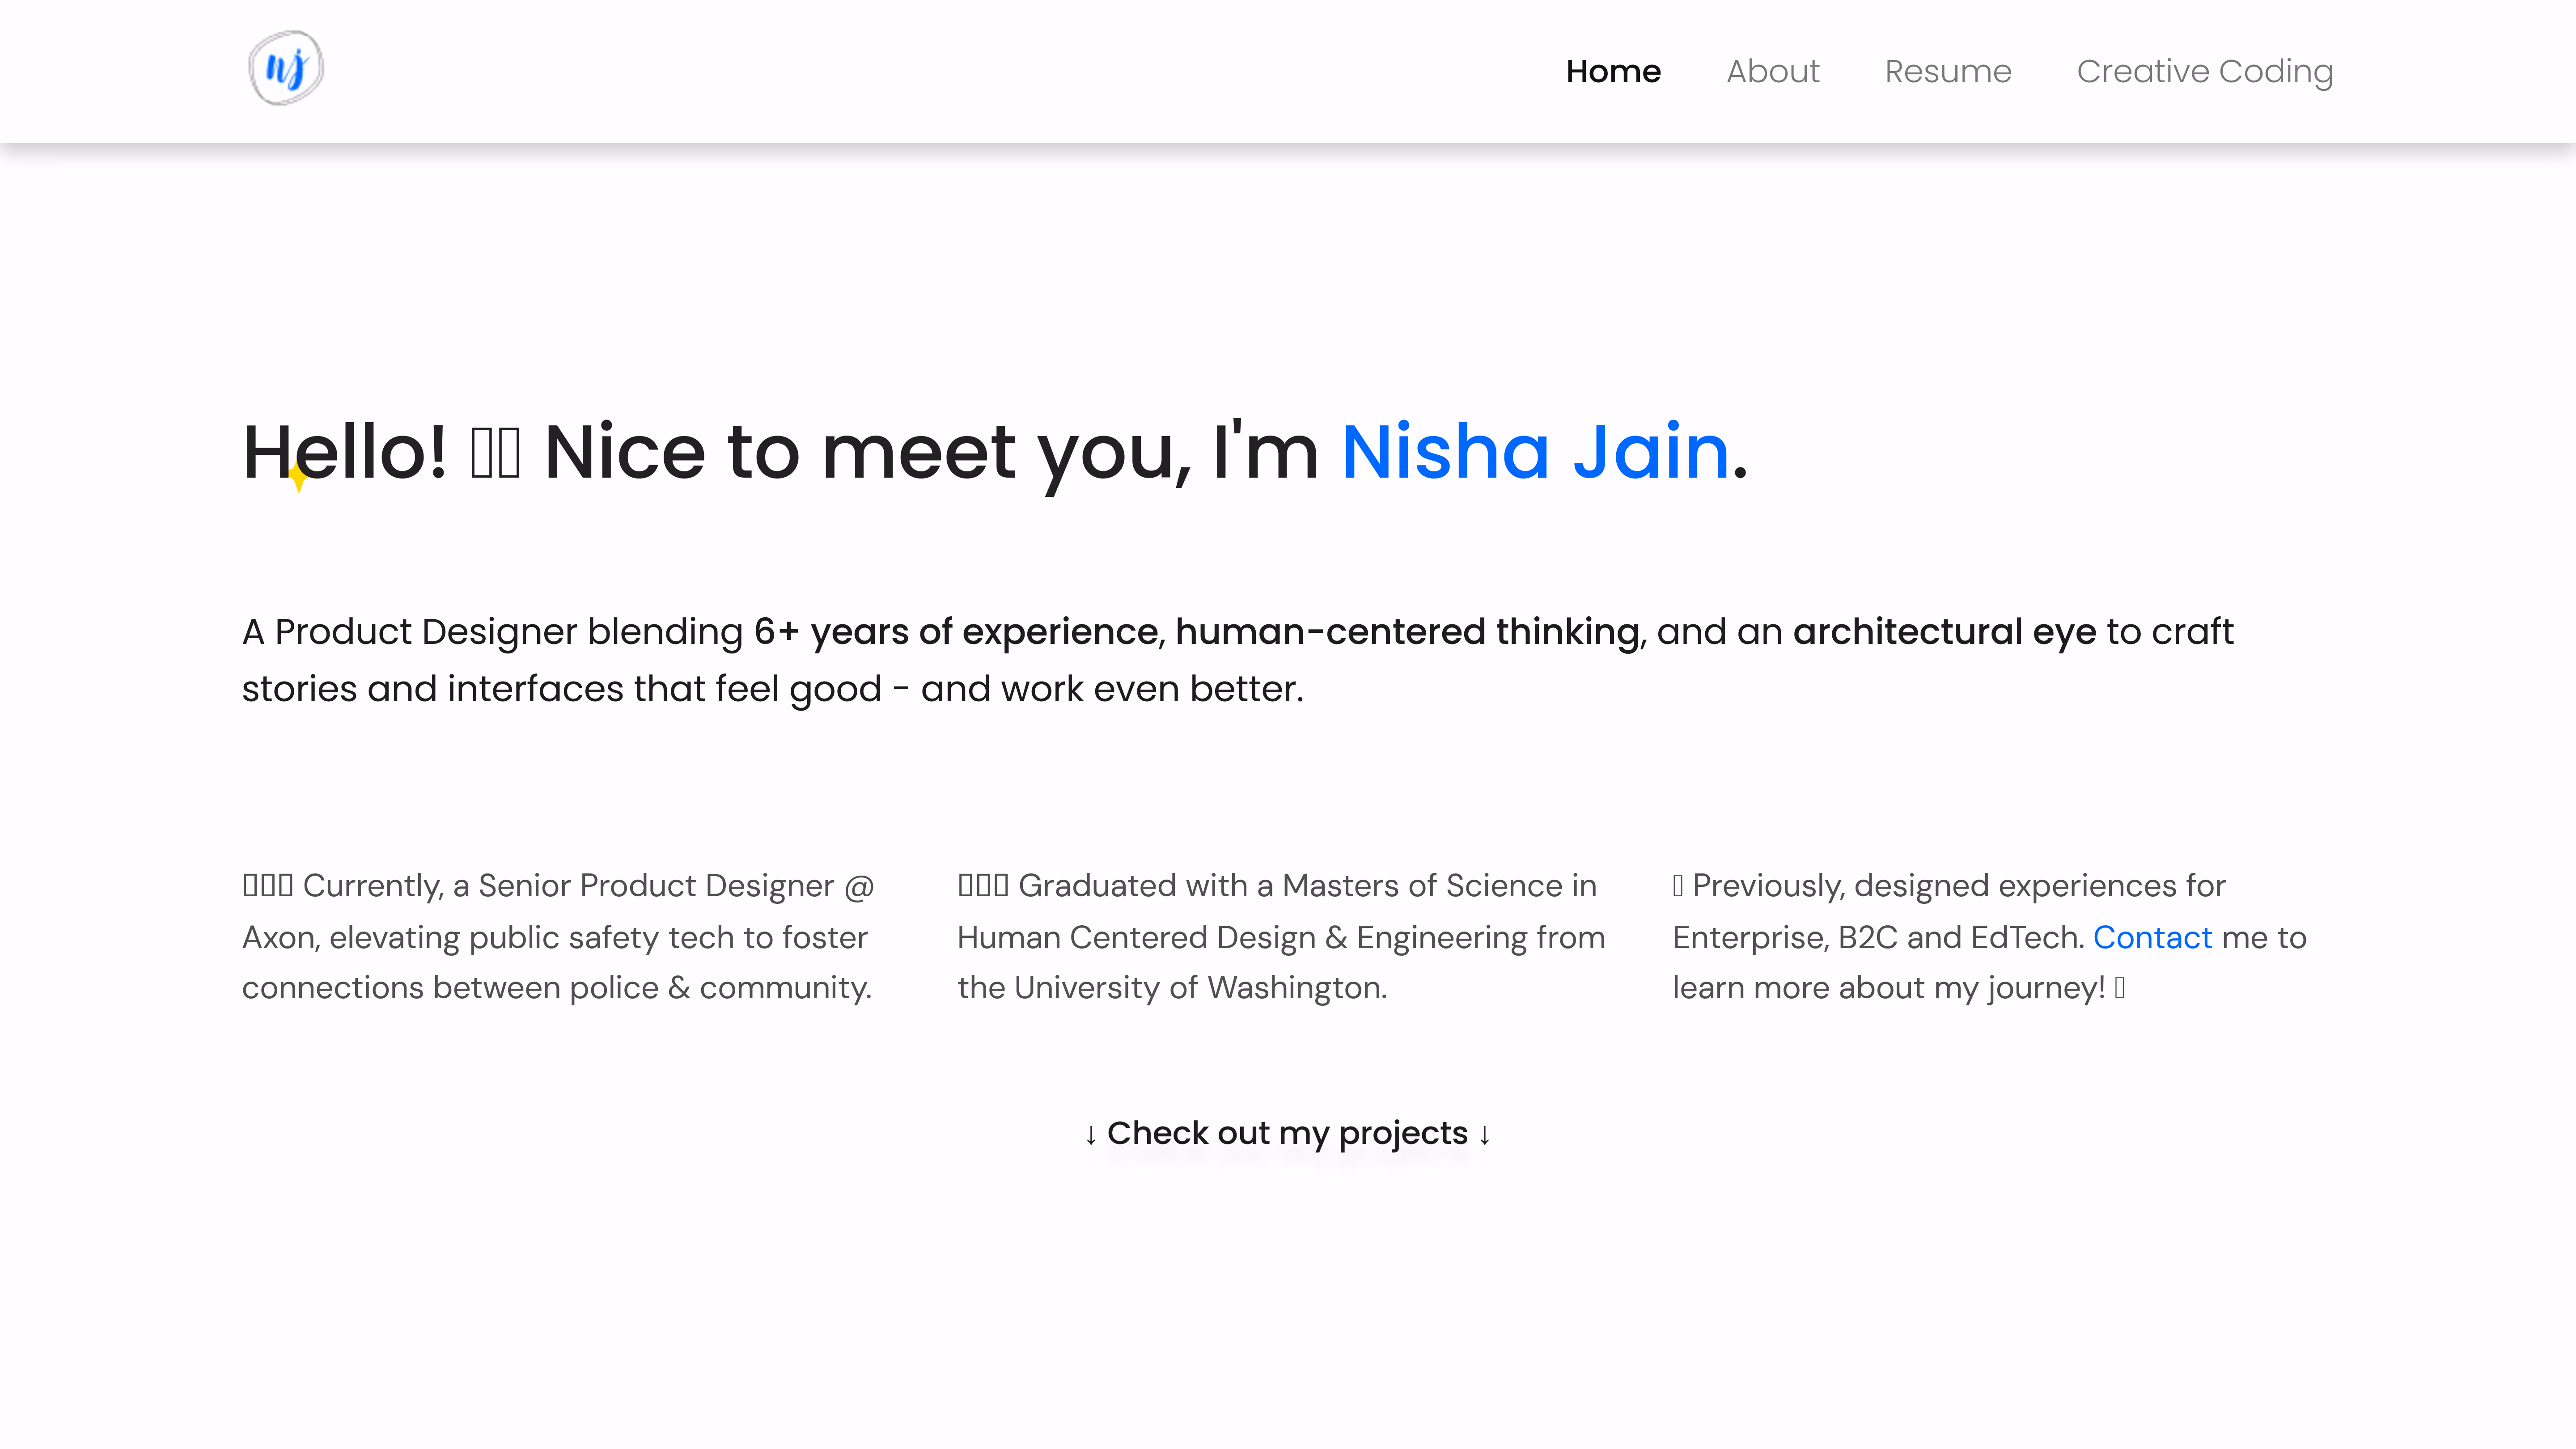Click the bold 'human-centered thinking' phrase
Image resolution: width=2576 pixels, height=1449 pixels.
tap(1407, 632)
